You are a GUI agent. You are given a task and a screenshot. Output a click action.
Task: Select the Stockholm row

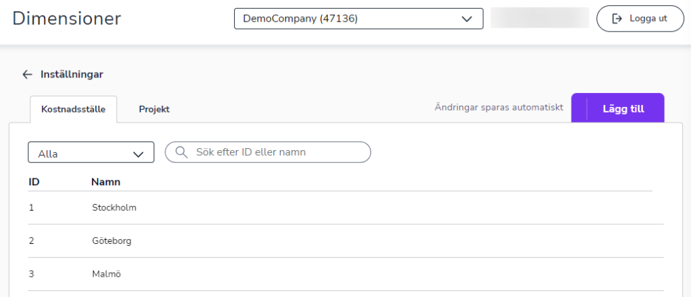point(345,207)
